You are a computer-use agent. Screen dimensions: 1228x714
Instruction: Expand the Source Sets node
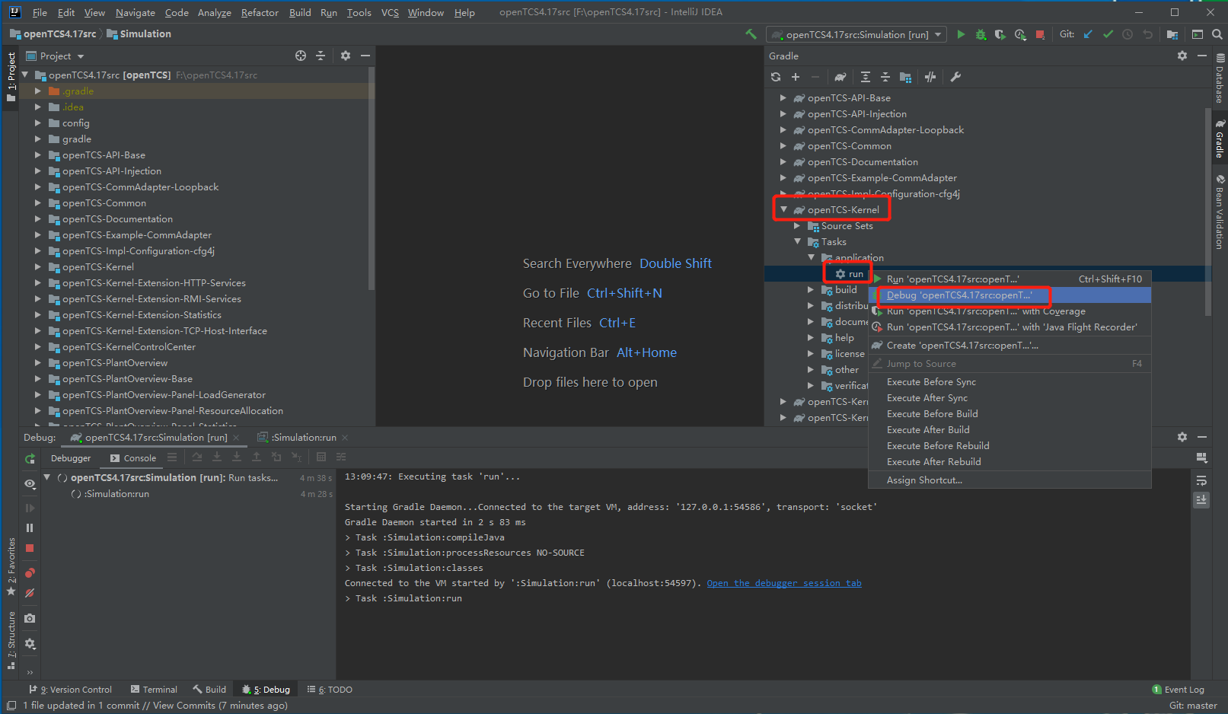[x=797, y=225]
